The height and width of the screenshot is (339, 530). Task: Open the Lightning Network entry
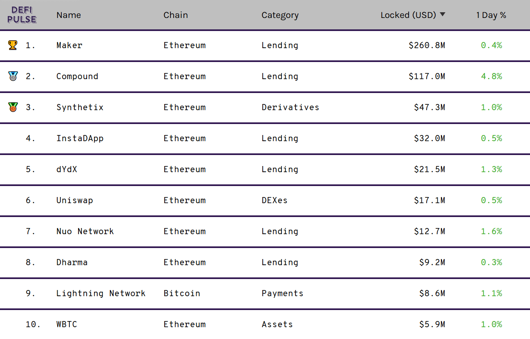101,293
